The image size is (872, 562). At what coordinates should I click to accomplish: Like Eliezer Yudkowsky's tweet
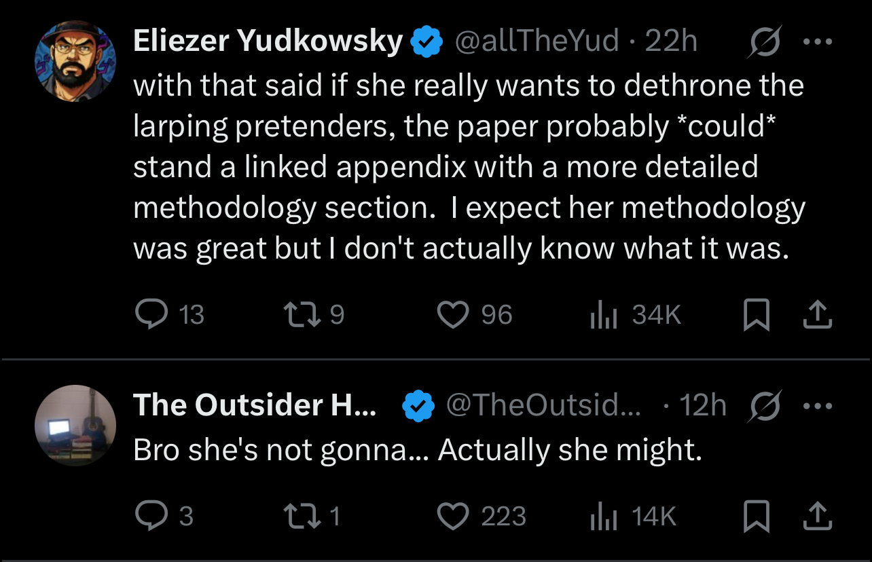pyautogui.click(x=452, y=315)
